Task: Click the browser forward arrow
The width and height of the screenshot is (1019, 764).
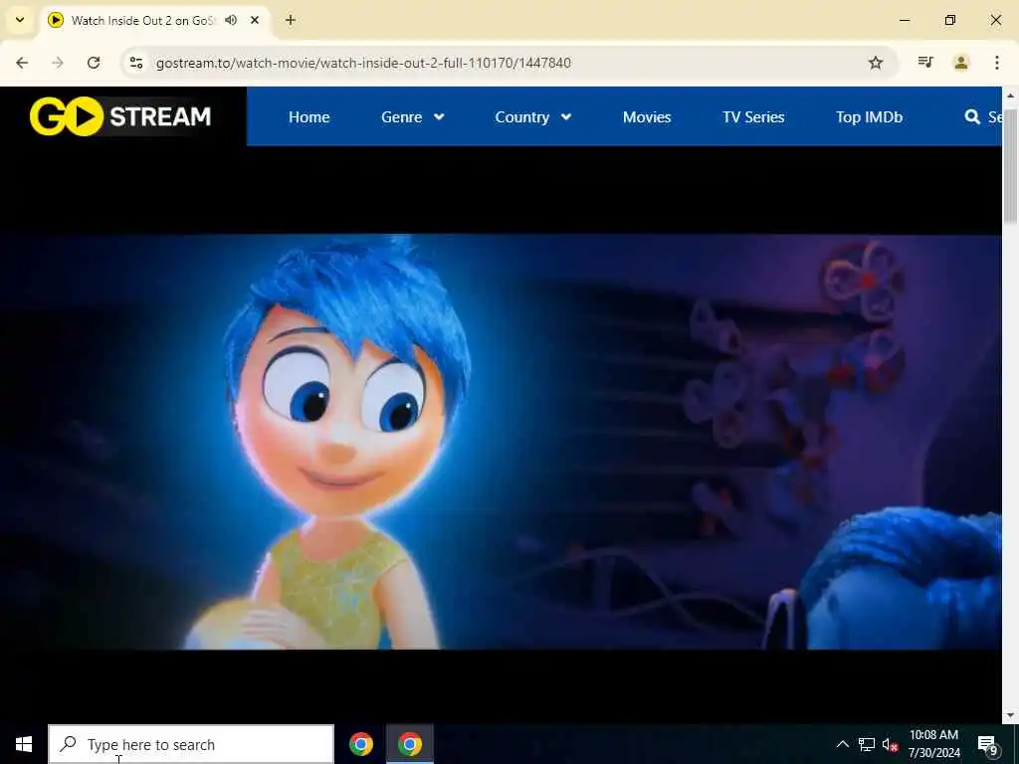Action: pyautogui.click(x=58, y=63)
